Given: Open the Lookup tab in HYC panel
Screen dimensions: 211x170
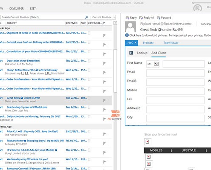Looking at the screenshot, I should pyautogui.click(x=142, y=53).
